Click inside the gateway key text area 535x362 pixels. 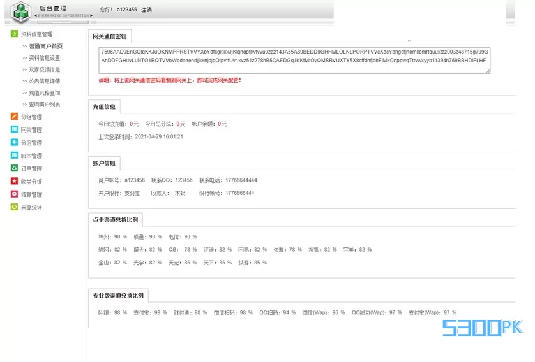(294, 61)
